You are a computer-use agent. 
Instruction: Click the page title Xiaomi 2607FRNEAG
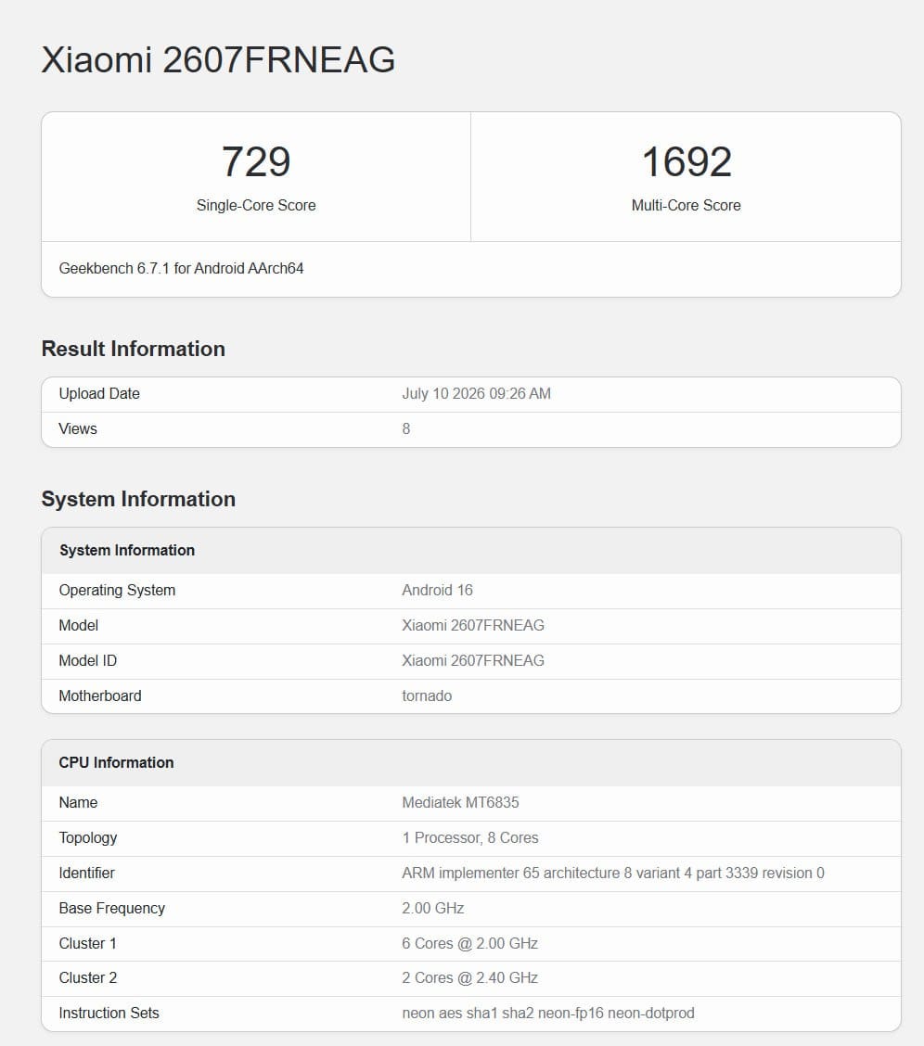pyautogui.click(x=218, y=59)
